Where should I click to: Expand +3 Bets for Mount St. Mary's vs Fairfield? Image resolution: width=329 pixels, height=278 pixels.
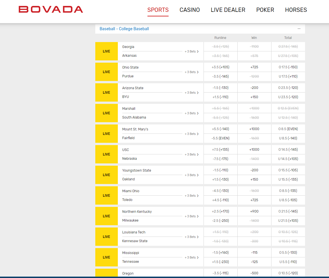(192, 134)
